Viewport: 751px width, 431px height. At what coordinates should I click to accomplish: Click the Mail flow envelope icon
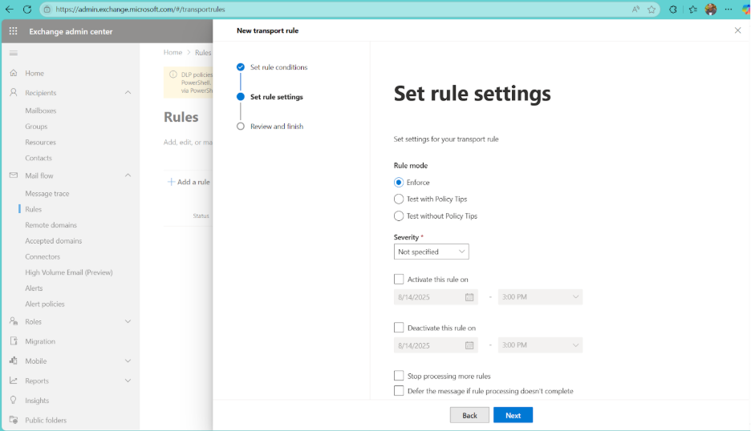pyautogui.click(x=14, y=175)
